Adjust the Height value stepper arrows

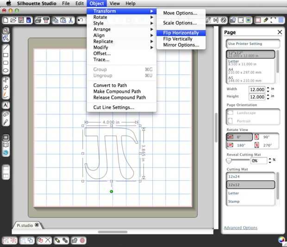(x=268, y=97)
